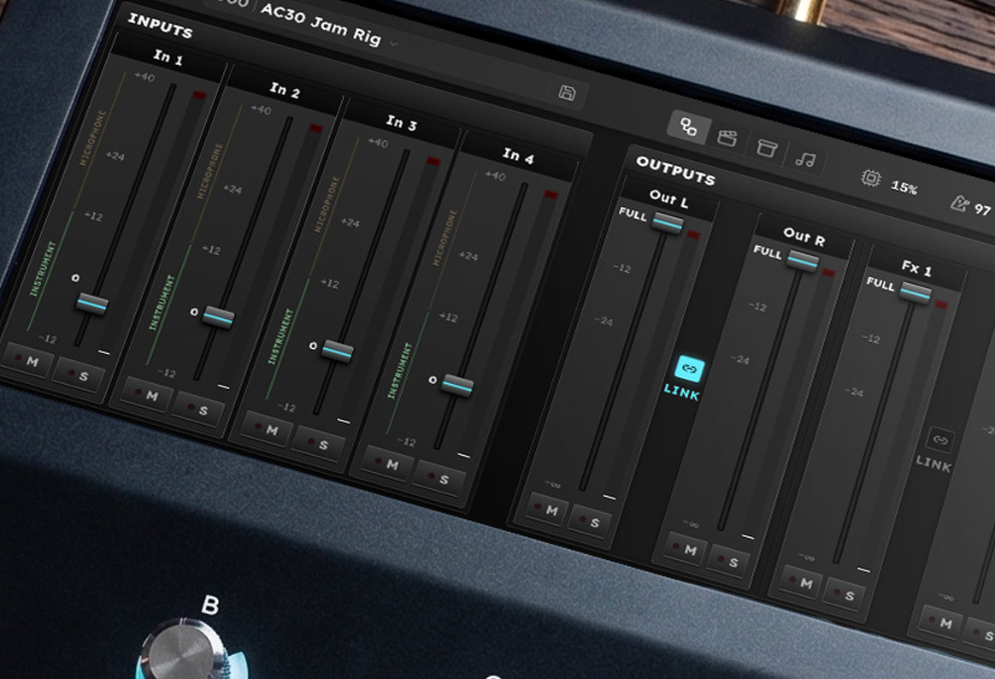Open the archive box tab

tap(767, 148)
